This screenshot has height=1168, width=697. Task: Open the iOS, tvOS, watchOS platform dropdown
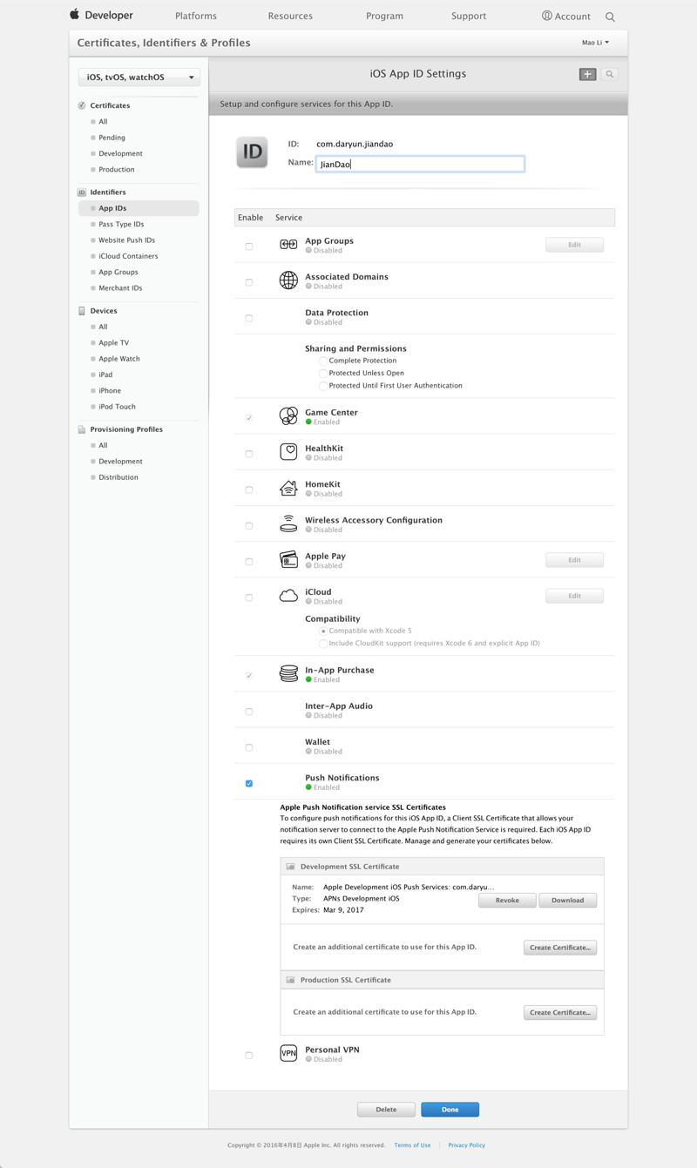tap(139, 78)
